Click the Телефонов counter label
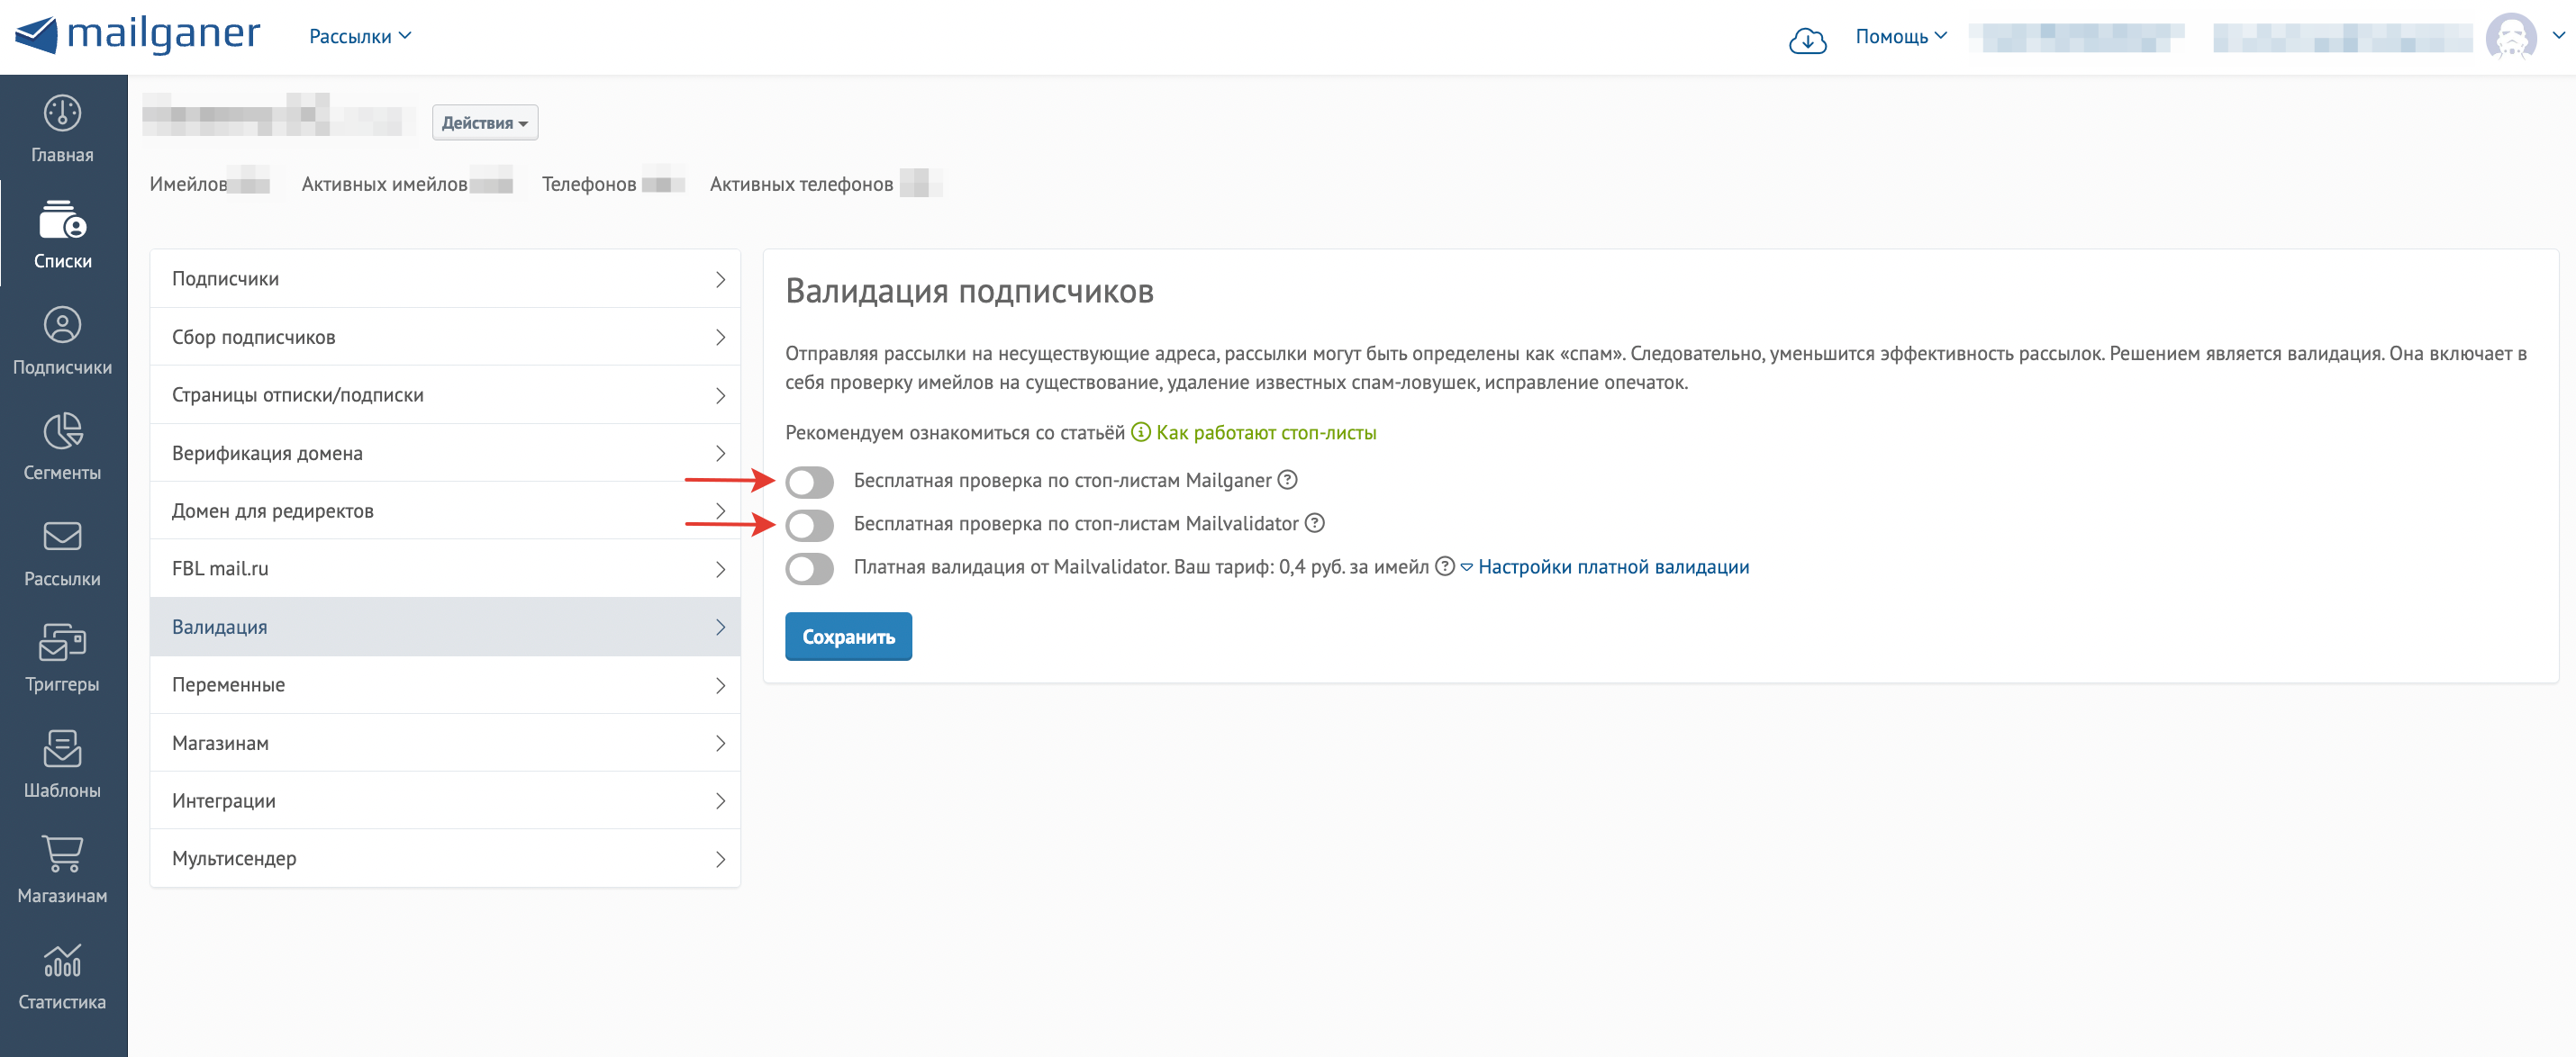Image resolution: width=2576 pixels, height=1057 pixels. (x=588, y=184)
